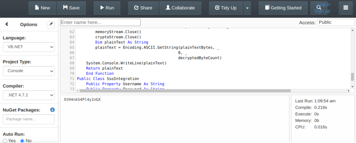Expand the Project Type Console dropdown

[29, 70]
